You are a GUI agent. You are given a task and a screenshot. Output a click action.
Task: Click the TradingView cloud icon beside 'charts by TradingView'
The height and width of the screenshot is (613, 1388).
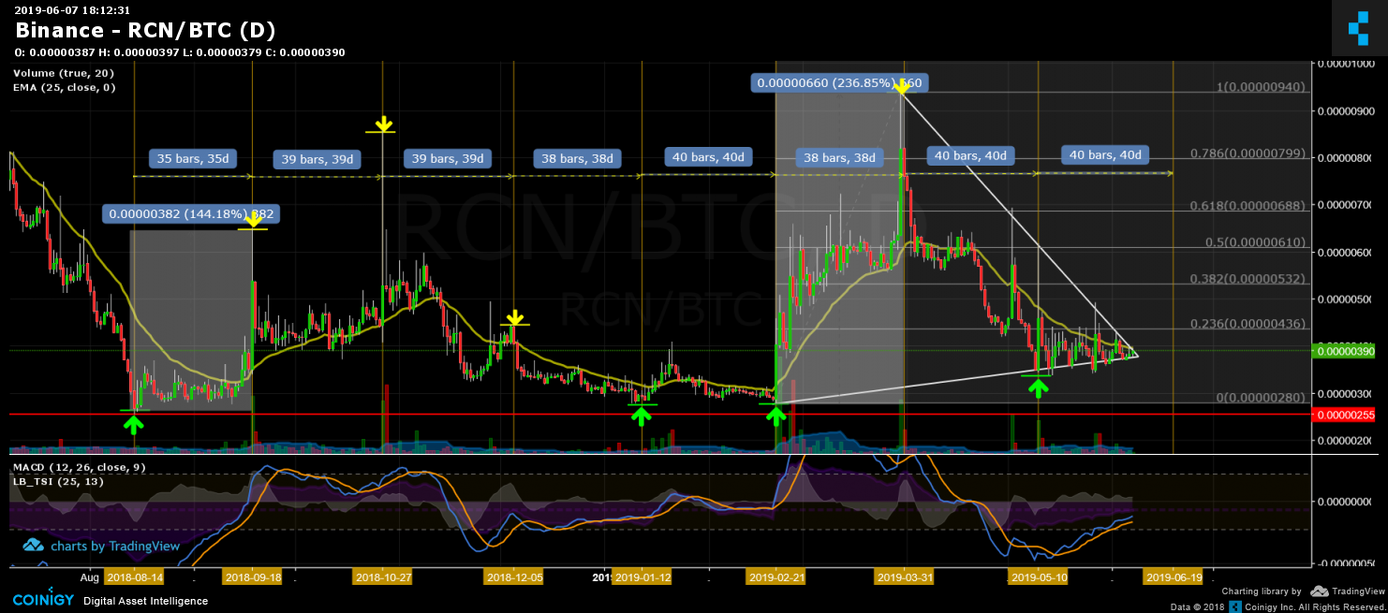tap(33, 545)
